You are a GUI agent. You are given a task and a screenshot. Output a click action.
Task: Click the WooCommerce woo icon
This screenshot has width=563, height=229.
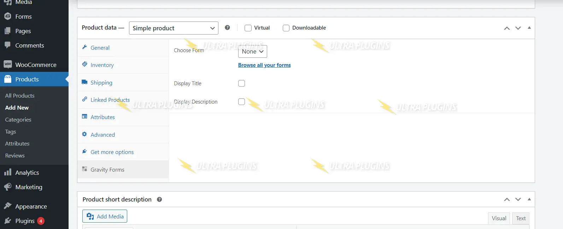point(7,64)
